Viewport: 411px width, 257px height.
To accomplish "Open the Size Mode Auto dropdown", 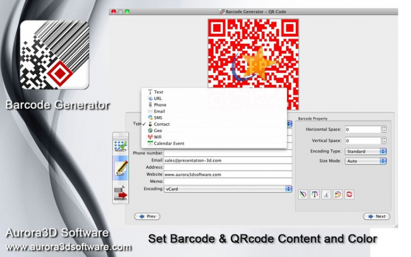I will click(x=366, y=161).
